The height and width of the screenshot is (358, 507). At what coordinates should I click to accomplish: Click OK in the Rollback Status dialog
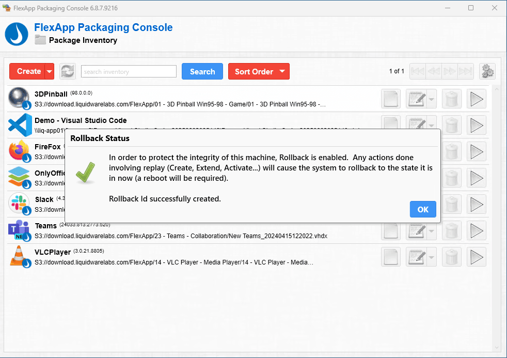423,209
